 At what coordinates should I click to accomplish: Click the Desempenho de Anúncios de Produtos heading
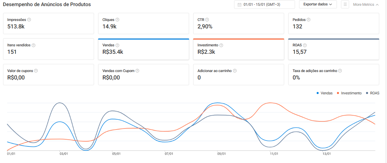tap(47, 4)
